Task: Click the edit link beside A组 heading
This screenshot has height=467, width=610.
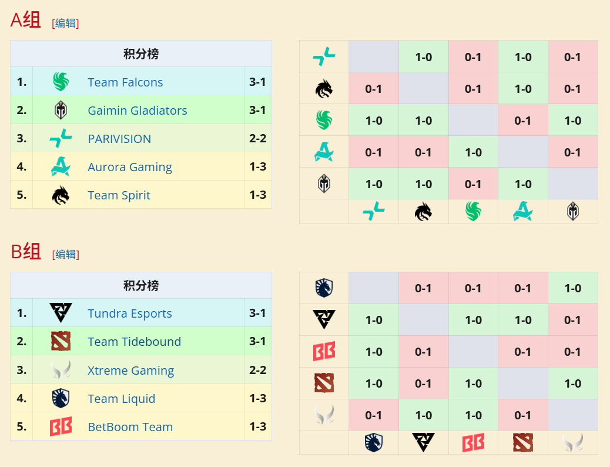Action: click(x=65, y=23)
